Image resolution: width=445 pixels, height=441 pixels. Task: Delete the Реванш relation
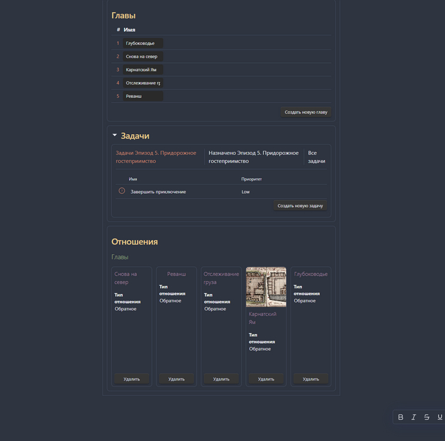pyautogui.click(x=176, y=379)
